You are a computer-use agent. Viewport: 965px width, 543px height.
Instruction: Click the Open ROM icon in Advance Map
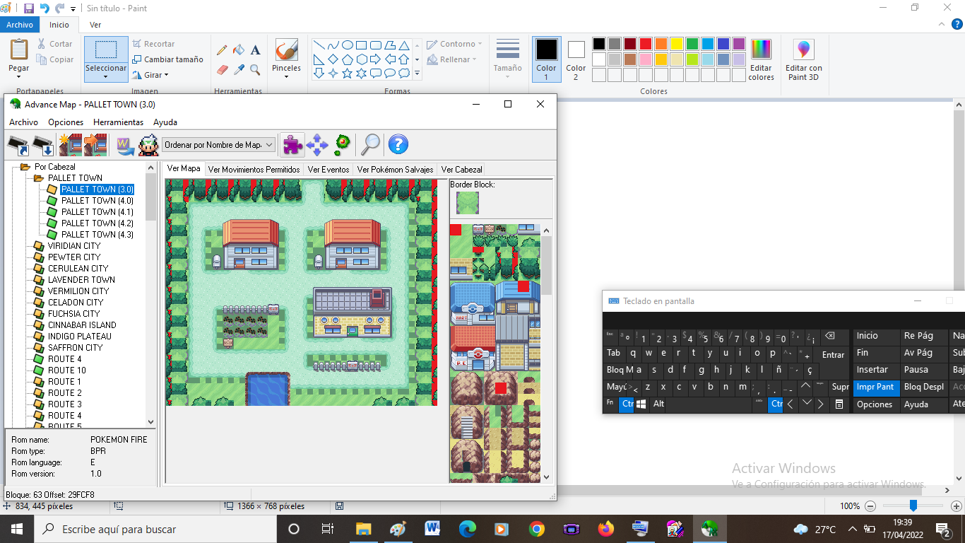coord(18,145)
